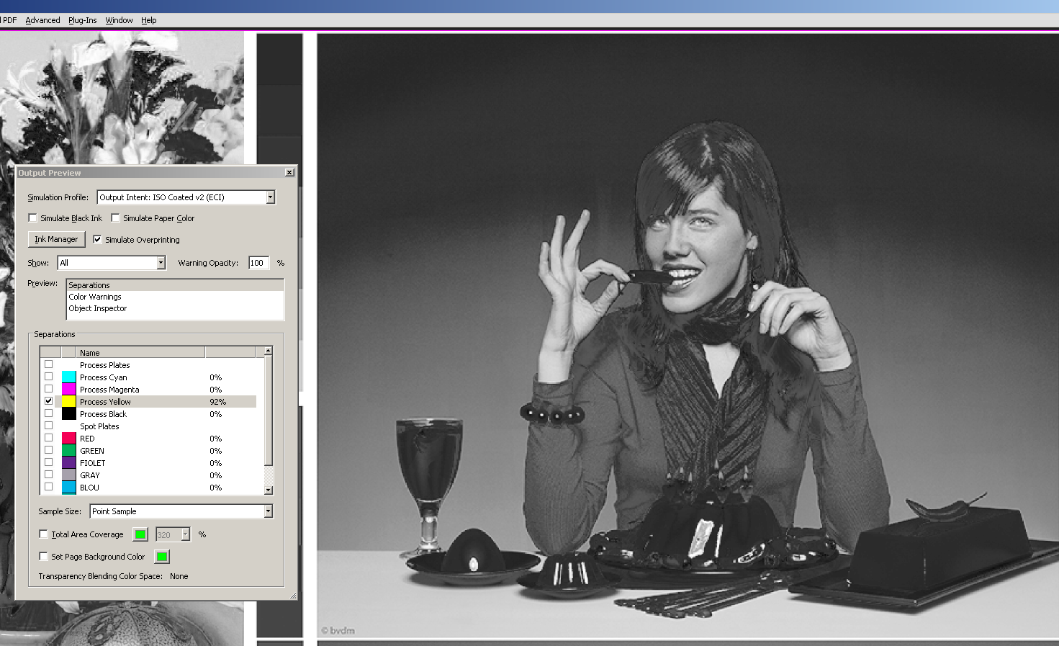The image size is (1059, 646).
Task: Open the Sample Size dropdown
Action: coord(268,511)
